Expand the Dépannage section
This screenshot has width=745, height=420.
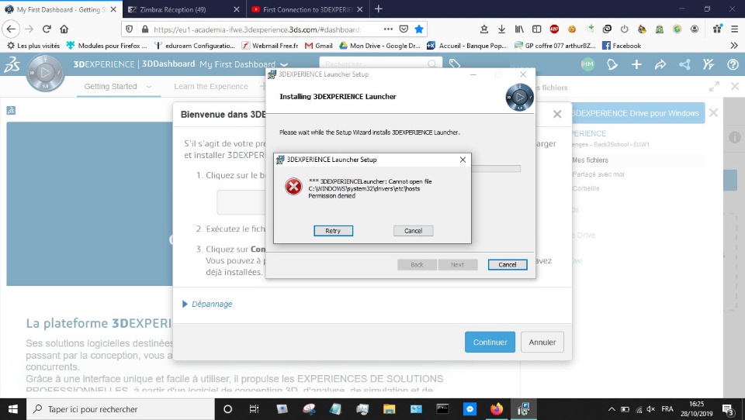[207, 304]
